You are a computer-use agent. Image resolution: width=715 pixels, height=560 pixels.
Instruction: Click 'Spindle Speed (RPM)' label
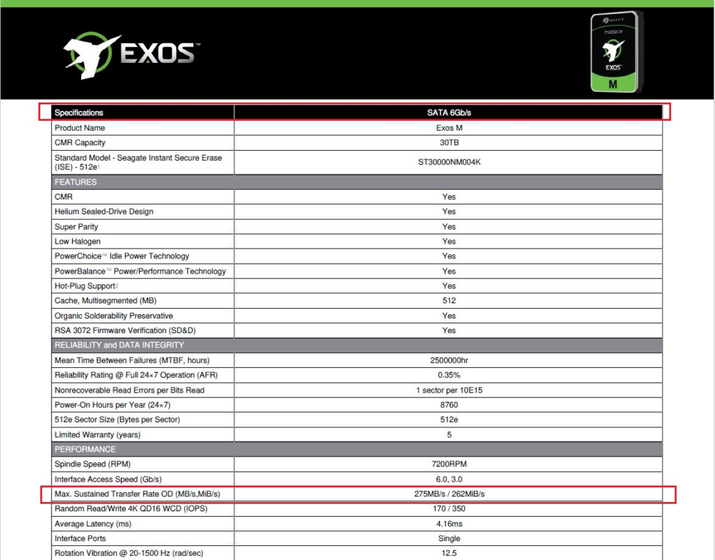(x=93, y=464)
